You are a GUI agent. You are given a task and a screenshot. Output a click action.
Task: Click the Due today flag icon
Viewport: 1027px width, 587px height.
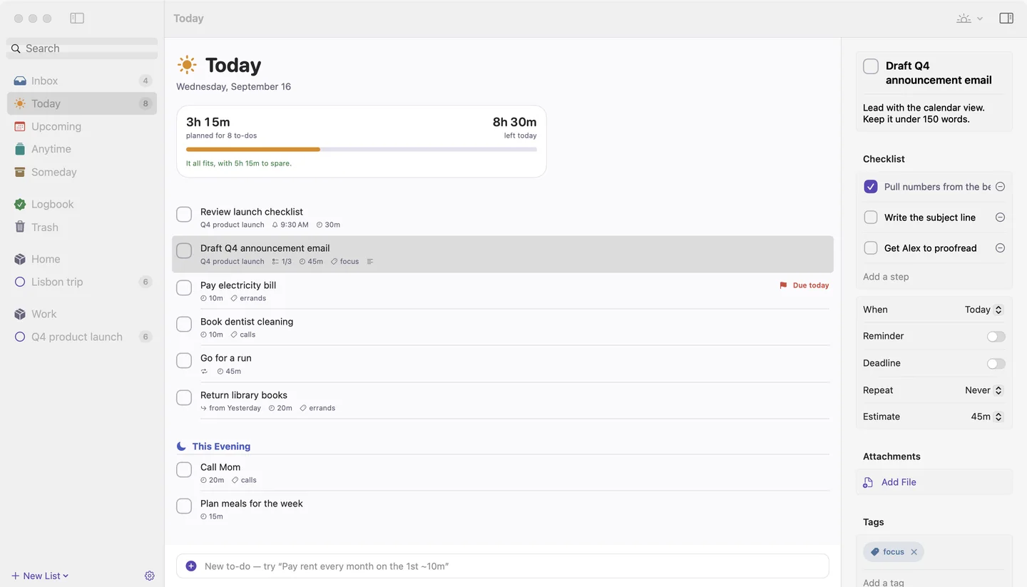pyautogui.click(x=783, y=285)
